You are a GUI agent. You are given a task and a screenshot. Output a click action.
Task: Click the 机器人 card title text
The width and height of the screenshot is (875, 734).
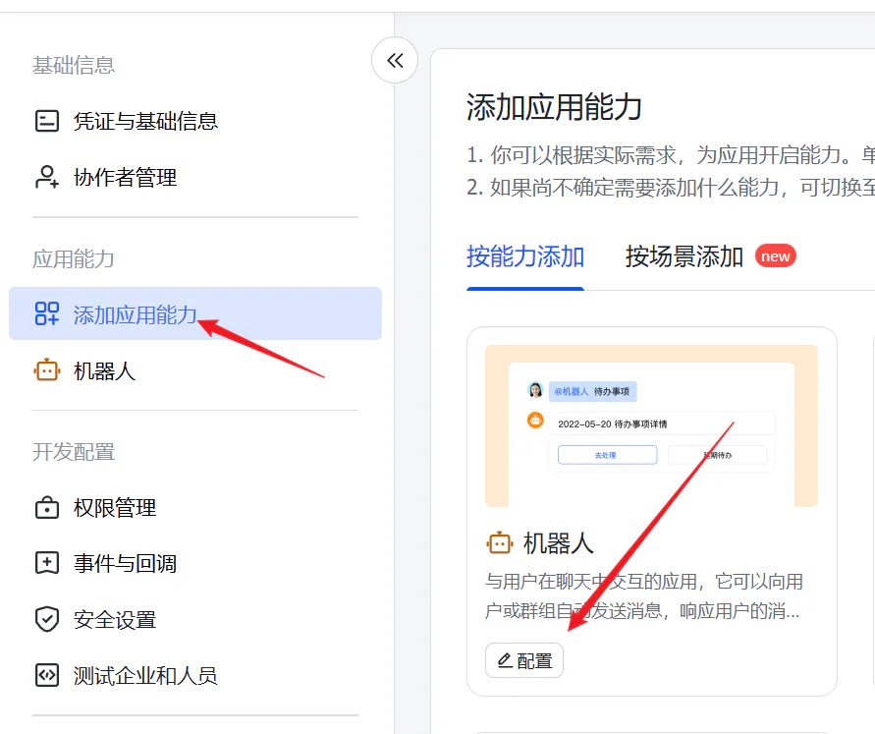coord(558,543)
